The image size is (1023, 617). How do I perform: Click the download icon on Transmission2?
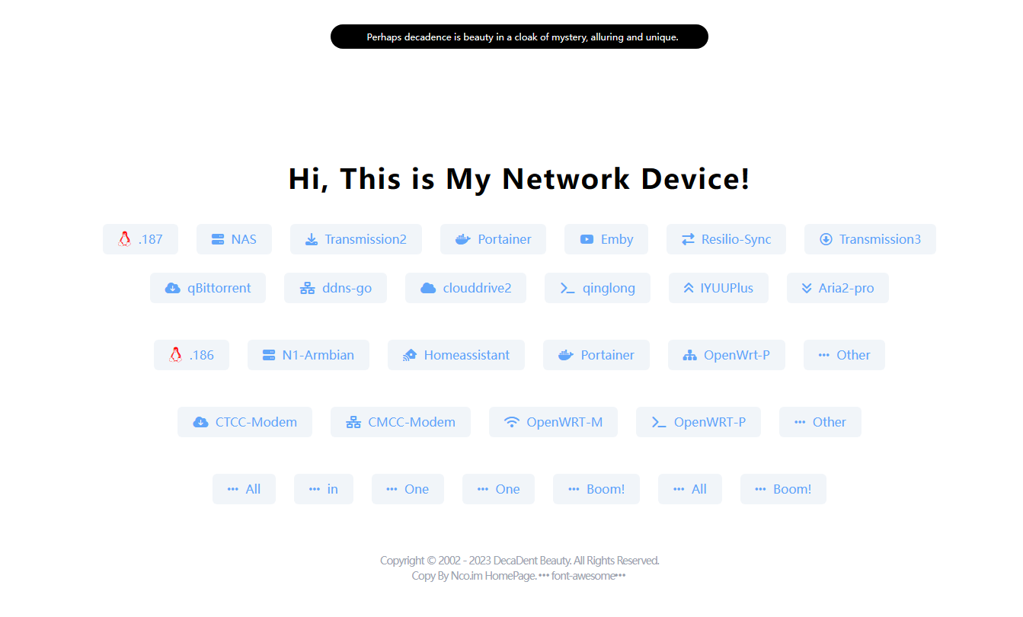pyautogui.click(x=312, y=239)
